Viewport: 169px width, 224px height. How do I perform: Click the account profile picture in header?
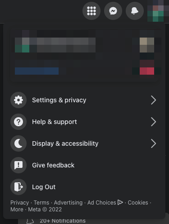(157, 11)
